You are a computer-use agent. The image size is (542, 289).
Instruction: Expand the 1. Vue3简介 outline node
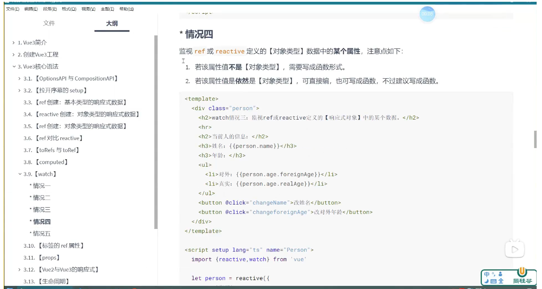[x=14, y=43]
